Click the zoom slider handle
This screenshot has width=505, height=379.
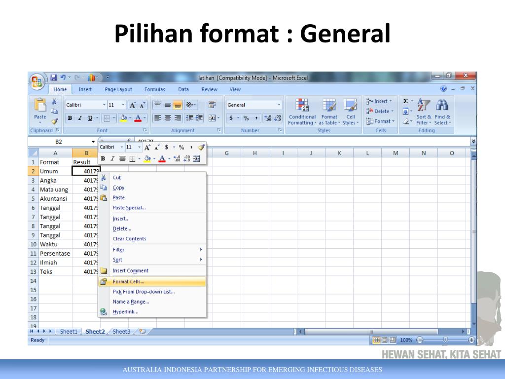pos(445,340)
